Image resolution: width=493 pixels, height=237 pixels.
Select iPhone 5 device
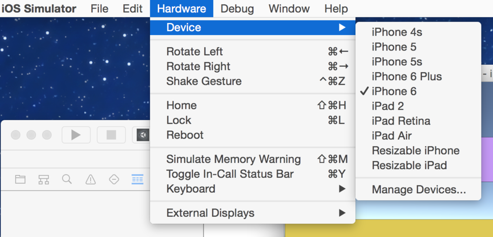click(x=418, y=47)
